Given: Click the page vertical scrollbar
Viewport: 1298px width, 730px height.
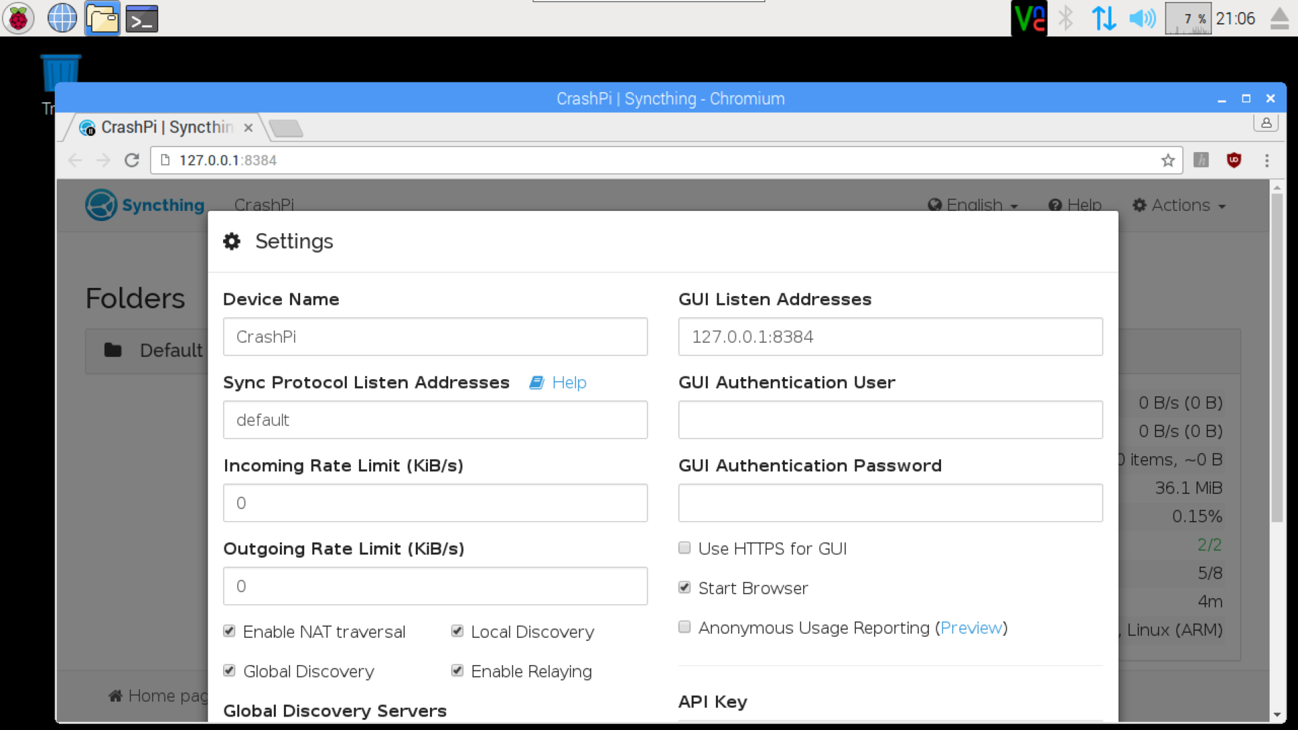Looking at the screenshot, I should [1276, 358].
